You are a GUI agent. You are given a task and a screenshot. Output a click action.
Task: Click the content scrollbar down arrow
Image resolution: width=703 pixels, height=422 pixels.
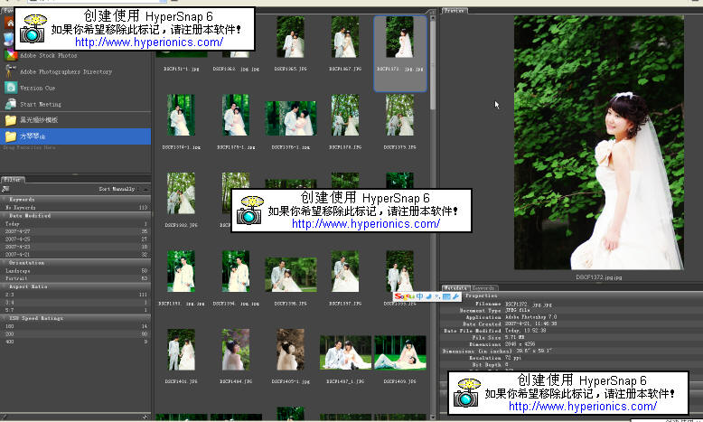pyautogui.click(x=433, y=417)
